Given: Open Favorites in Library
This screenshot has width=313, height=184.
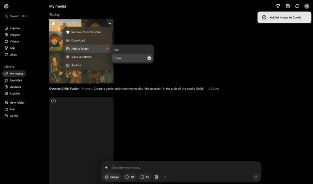Looking at the screenshot, I should [13, 80].
